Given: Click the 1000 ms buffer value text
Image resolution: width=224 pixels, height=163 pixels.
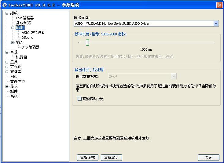Looking at the screenshot, I should coord(146,49).
